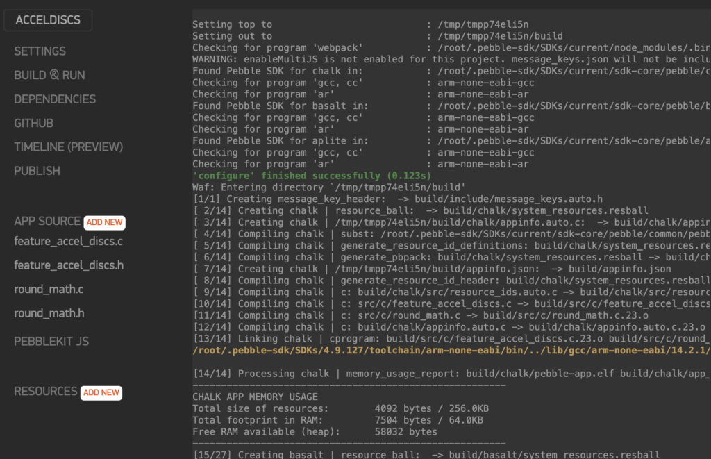Open feature_accel_discs.h header file
This screenshot has height=459, width=711.
coord(69,265)
